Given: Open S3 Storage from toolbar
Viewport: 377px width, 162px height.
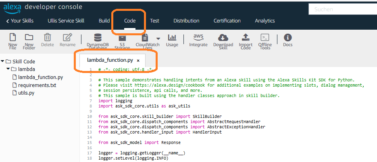Looking at the screenshot, I should click(x=122, y=38).
